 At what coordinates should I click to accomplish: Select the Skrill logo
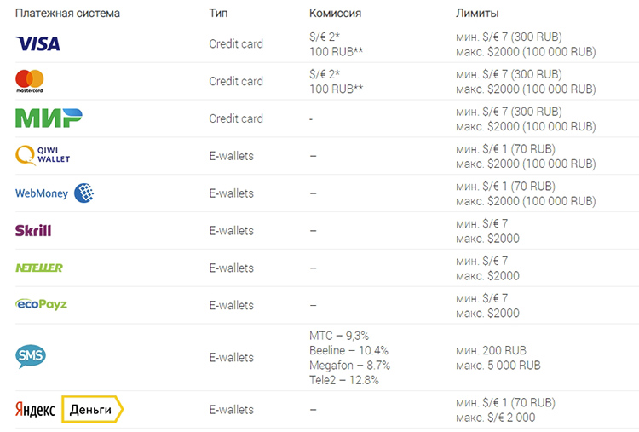[33, 230]
